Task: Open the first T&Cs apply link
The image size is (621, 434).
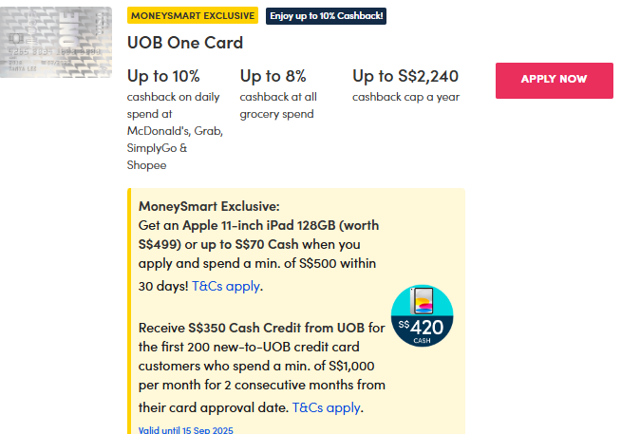Action: 227,286
